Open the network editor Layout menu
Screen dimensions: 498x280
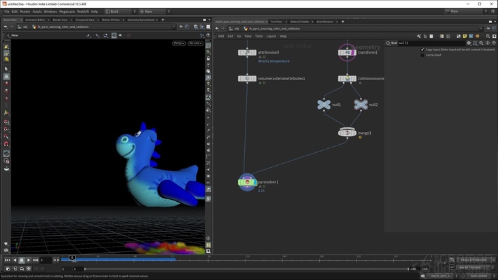coord(271,36)
